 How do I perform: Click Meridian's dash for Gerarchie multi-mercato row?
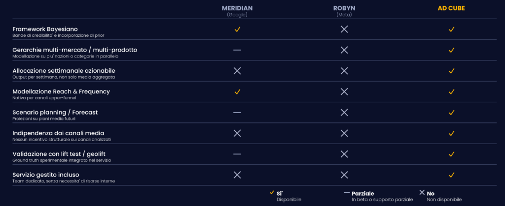(x=237, y=50)
